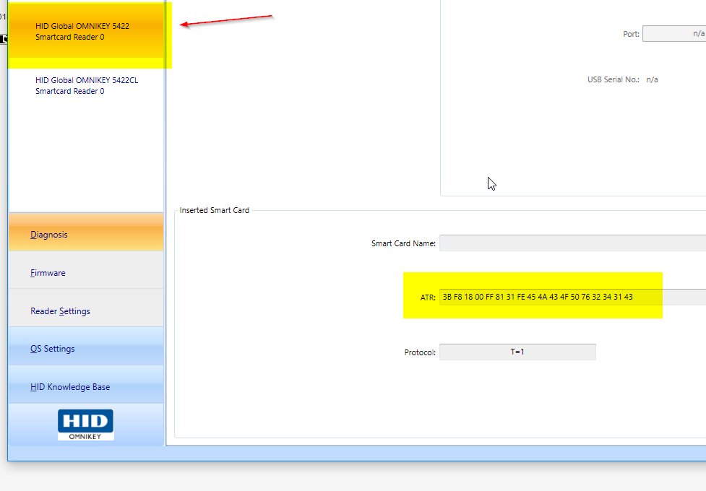This screenshot has width=706, height=491.
Task: Click the HID OMNIKEY logo
Action: (x=85, y=425)
